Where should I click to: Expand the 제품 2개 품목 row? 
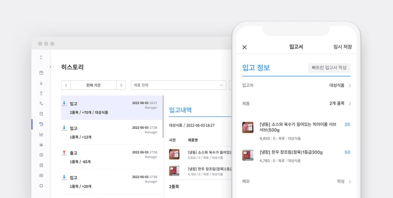350,103
